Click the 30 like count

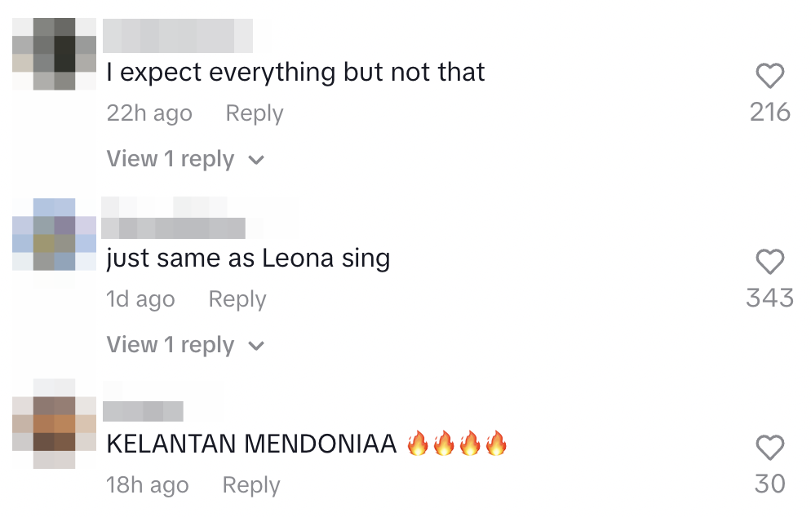coord(769,484)
